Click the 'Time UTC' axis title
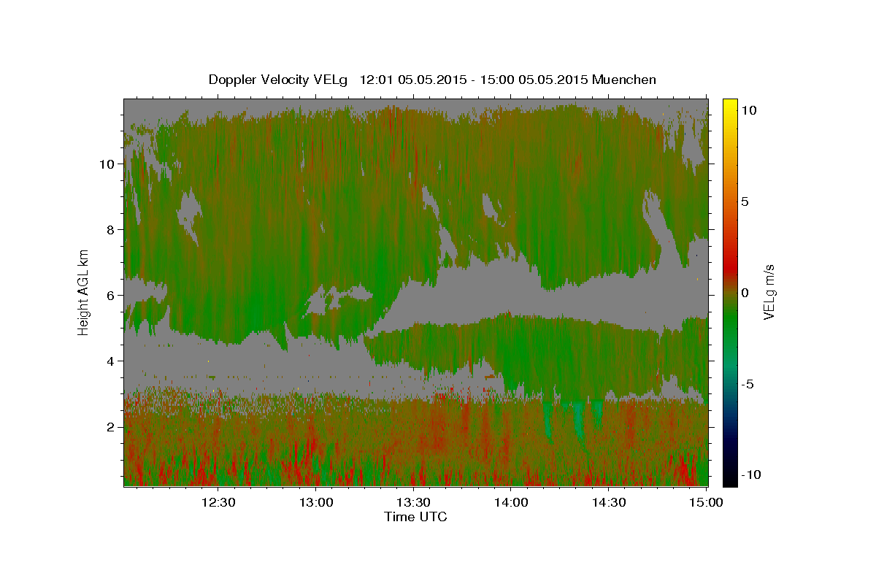Screen dimensions: 876x584 [415, 517]
